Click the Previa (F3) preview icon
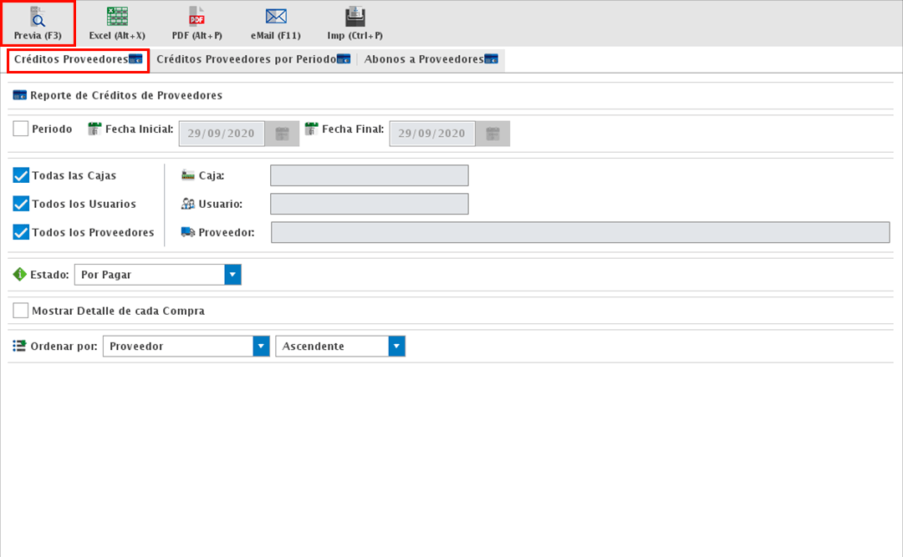Image resolution: width=903 pixels, height=557 pixels. (38, 18)
